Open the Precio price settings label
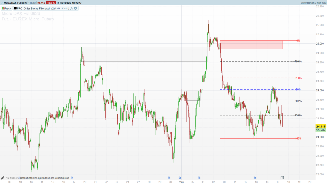The height and width of the screenshot is (184, 327). (8, 8)
